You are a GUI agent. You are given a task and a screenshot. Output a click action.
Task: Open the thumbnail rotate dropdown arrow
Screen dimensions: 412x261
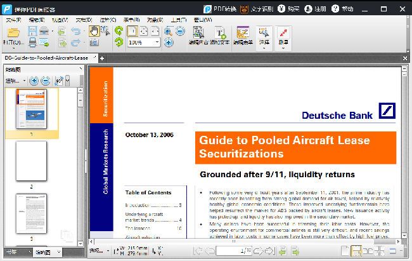click(68, 81)
